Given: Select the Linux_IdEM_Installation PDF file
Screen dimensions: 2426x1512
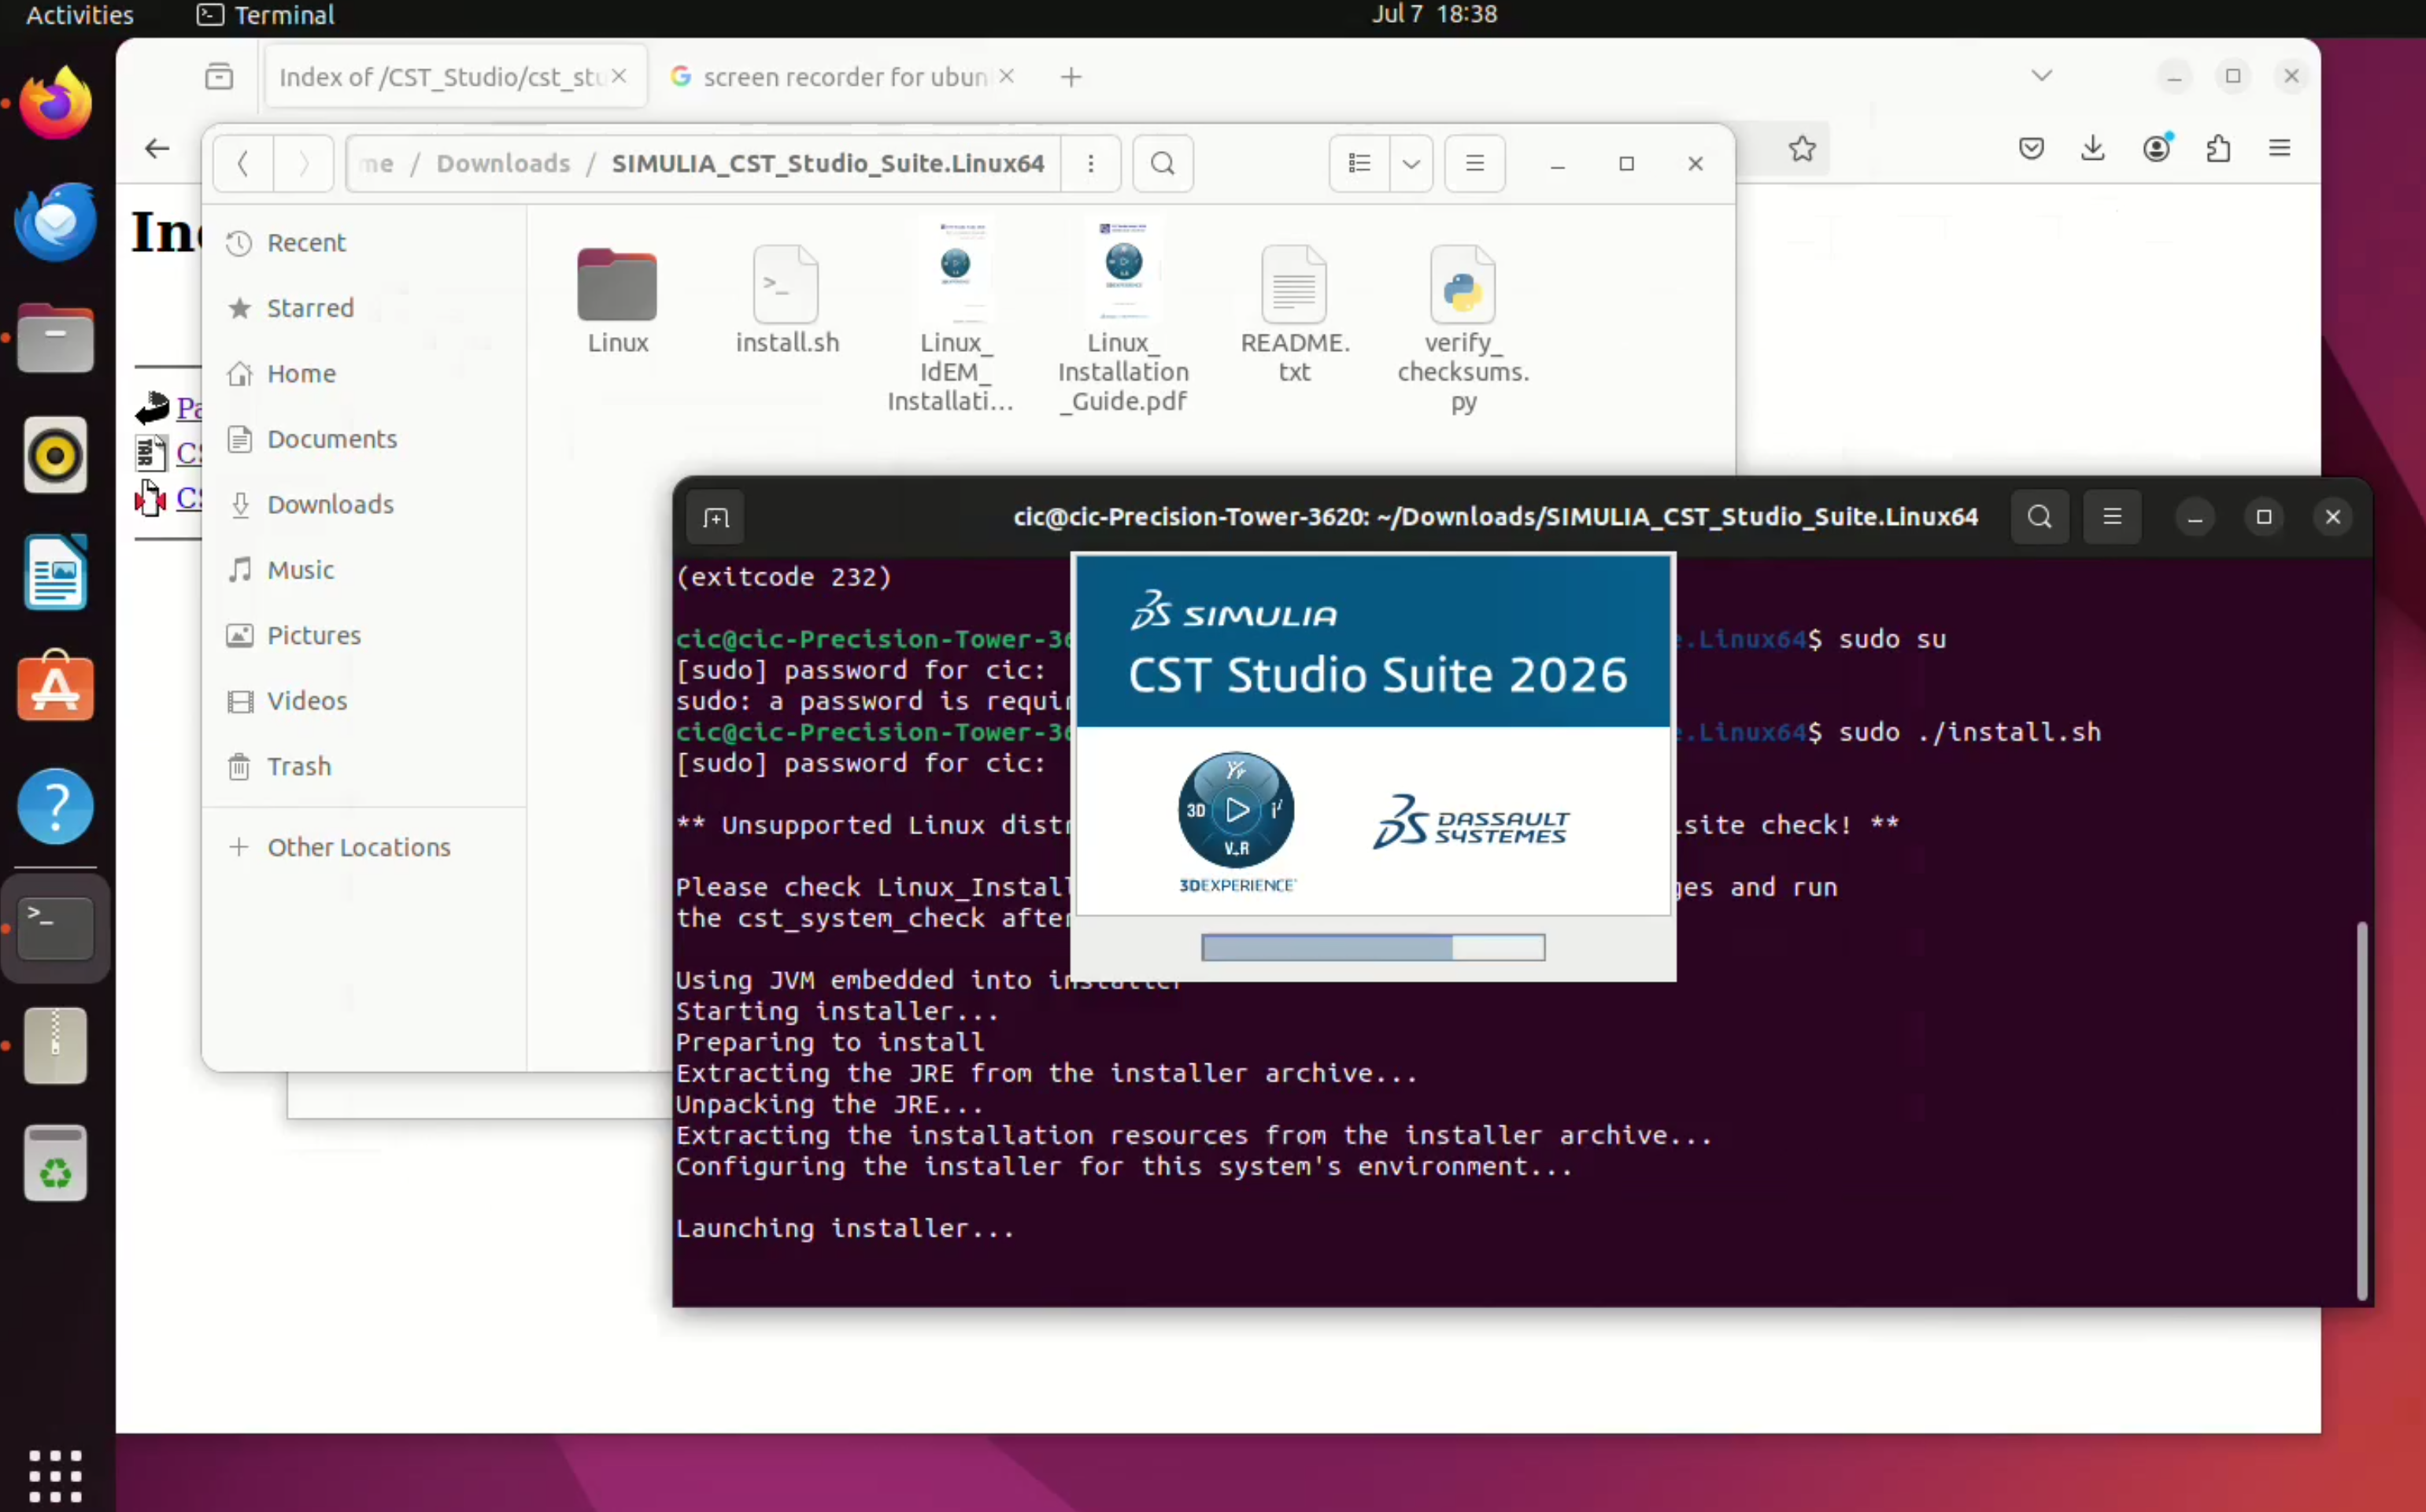Looking at the screenshot, I should coord(953,317).
